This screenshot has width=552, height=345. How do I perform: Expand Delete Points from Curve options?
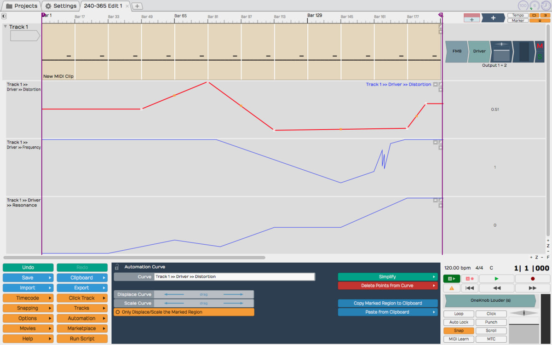387,286
